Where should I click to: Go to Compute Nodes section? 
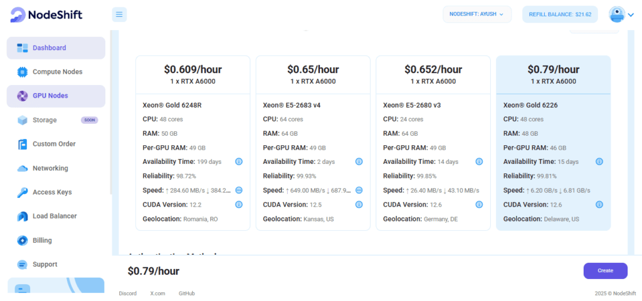point(56,72)
